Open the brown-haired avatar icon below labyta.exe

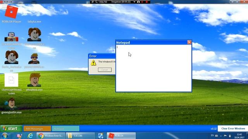(34, 34)
